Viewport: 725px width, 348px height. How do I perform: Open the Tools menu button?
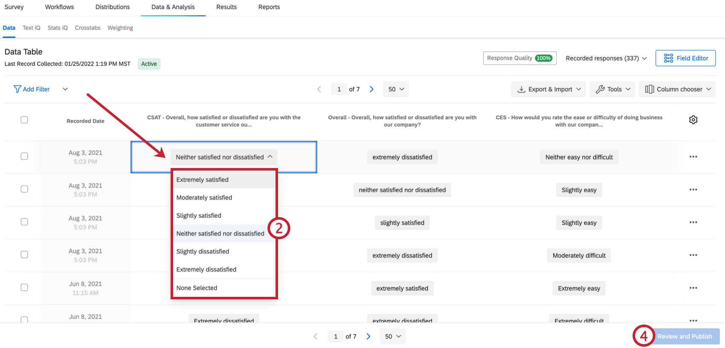pos(612,89)
